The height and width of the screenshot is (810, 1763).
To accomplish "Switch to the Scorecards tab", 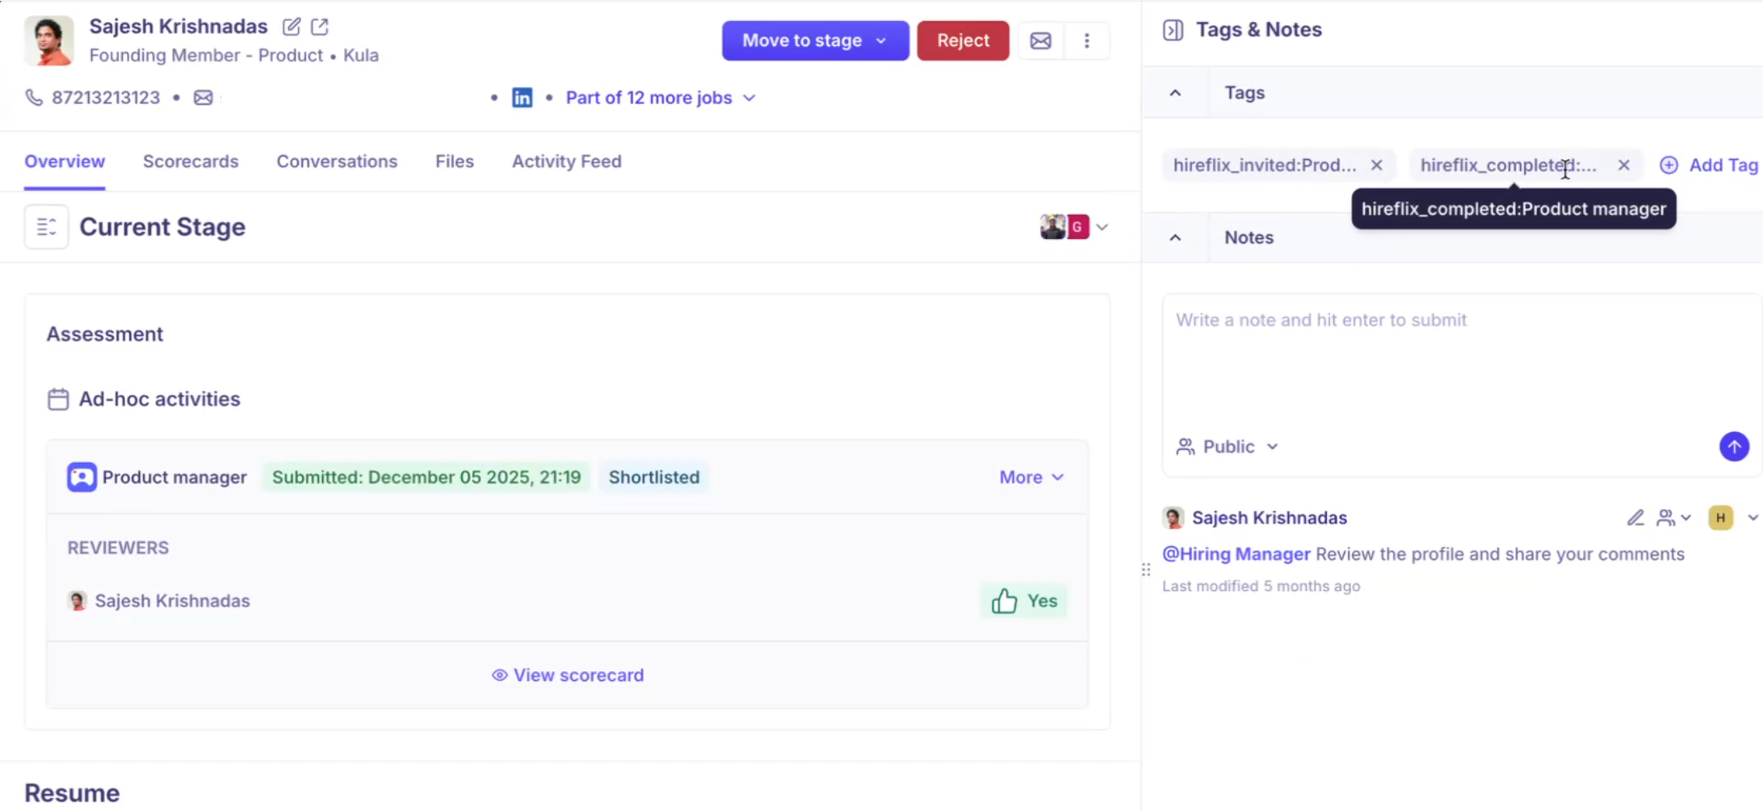I will point(191,162).
